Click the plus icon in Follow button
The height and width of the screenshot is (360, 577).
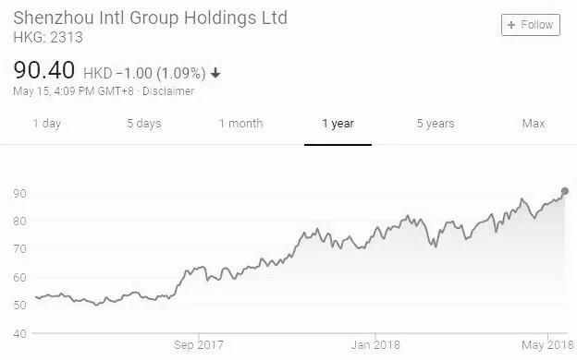[x=511, y=25]
